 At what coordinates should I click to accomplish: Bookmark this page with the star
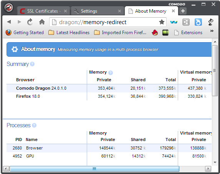point(162,22)
